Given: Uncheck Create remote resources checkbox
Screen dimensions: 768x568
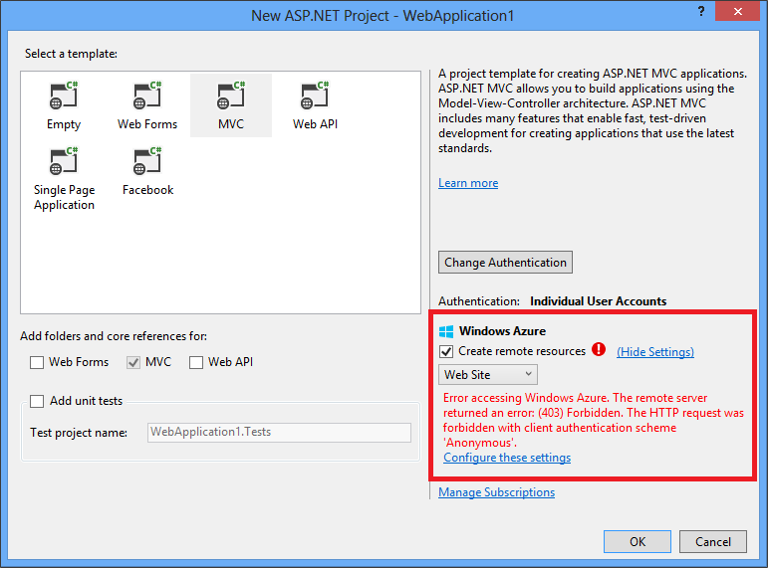Looking at the screenshot, I should pos(446,351).
